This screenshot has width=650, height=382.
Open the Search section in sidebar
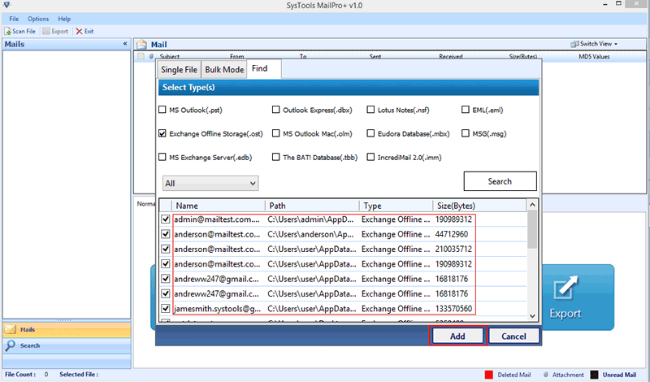[67, 345]
